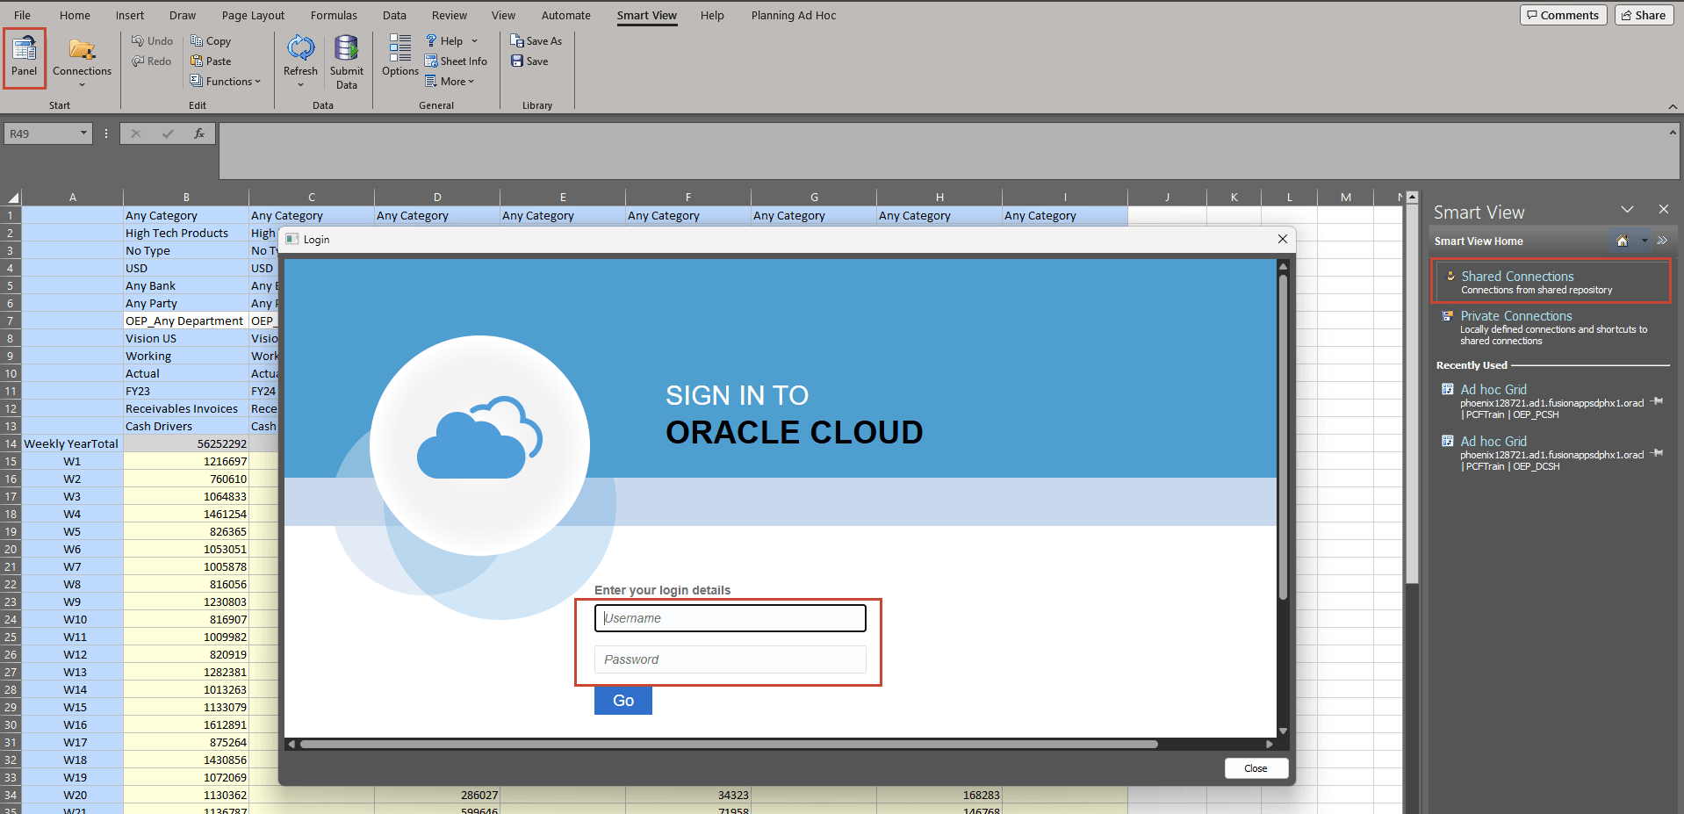Click the worksheet scroll up arrow
The width and height of the screenshot is (1684, 814).
[x=1412, y=198]
